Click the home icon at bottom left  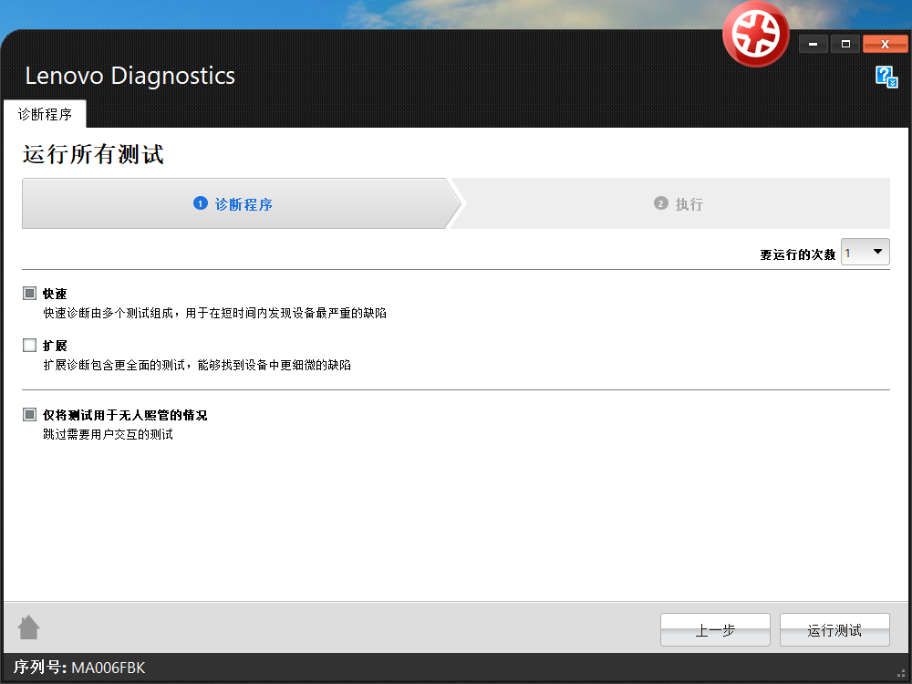28,627
